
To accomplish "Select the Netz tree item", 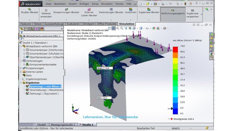I will [x=29, y=75].
